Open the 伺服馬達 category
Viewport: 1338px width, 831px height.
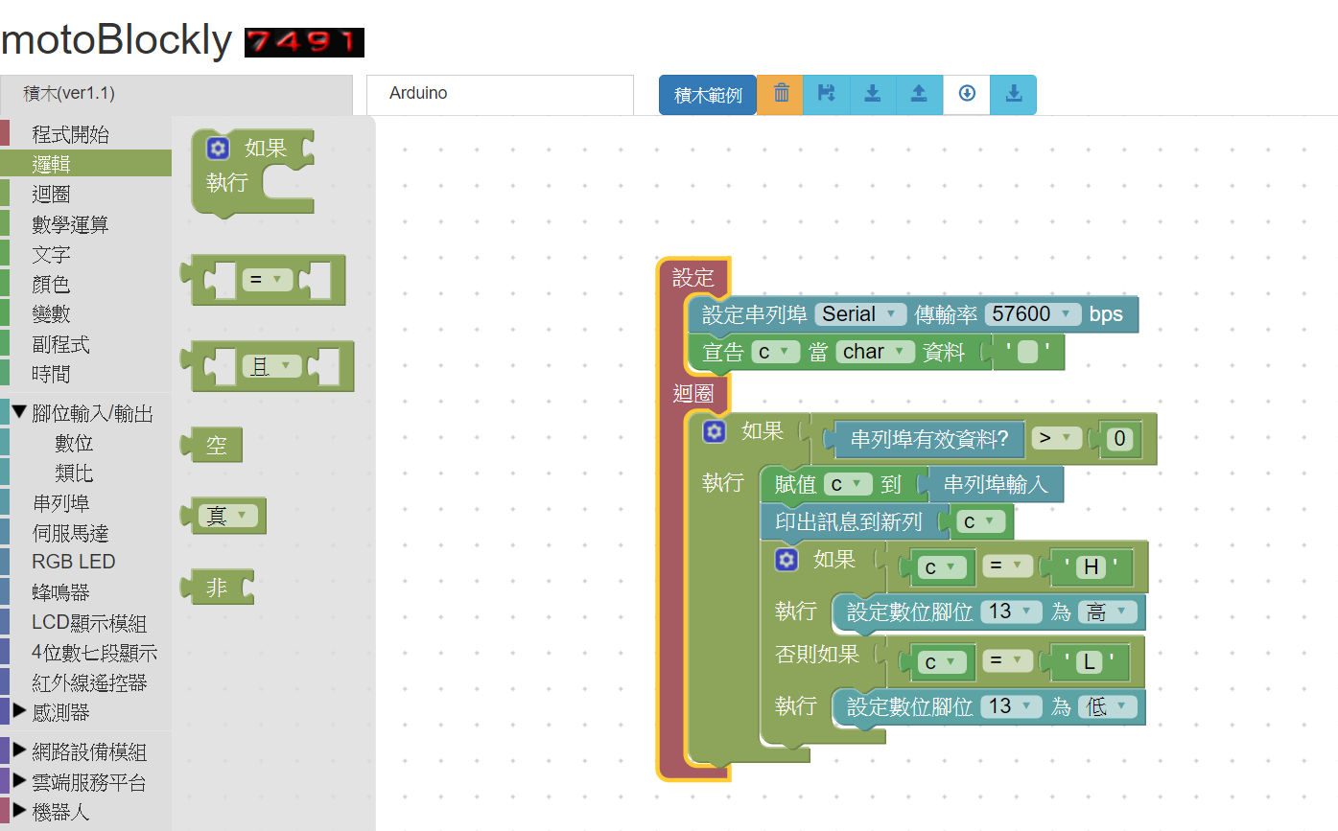[86, 533]
